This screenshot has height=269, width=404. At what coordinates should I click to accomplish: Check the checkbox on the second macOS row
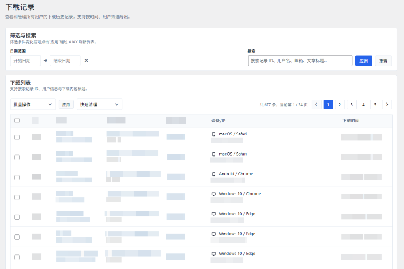tap(17, 157)
